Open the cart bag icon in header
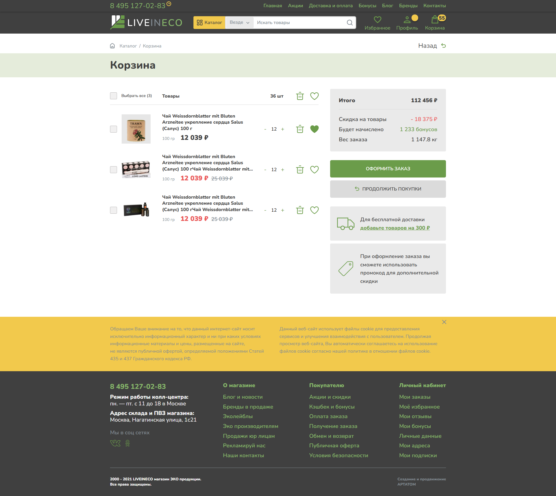Viewport: 556px width, 496px height. coord(435,20)
